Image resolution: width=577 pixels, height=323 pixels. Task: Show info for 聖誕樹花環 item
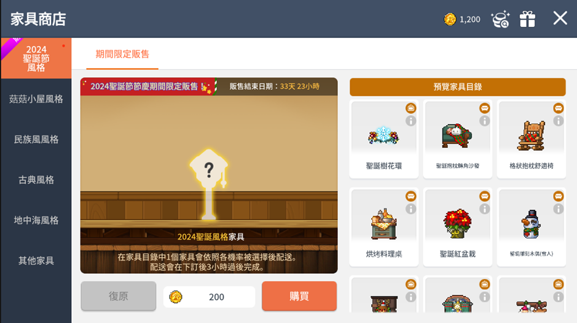(410, 121)
